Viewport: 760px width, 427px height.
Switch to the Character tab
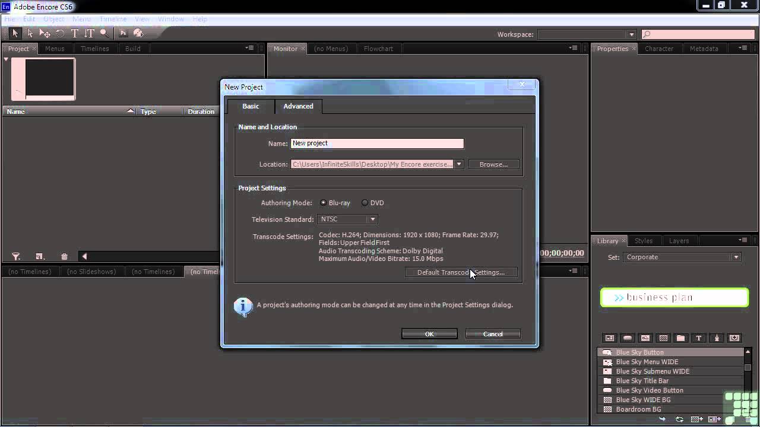[659, 49]
